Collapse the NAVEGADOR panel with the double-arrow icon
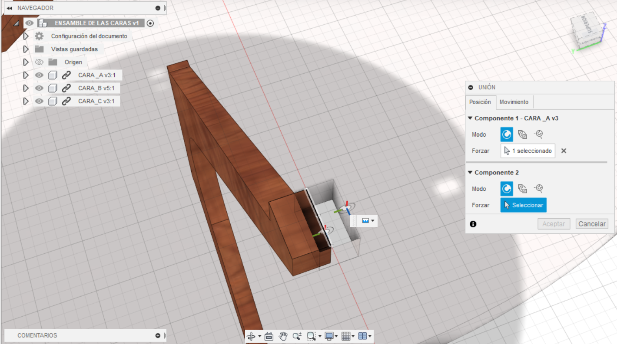 click(9, 8)
